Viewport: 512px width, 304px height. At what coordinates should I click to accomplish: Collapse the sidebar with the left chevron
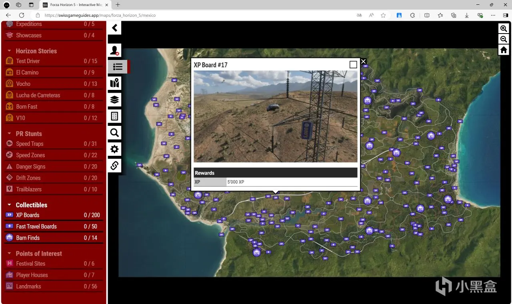tap(115, 28)
